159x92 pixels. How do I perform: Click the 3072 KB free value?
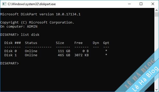[82, 55]
